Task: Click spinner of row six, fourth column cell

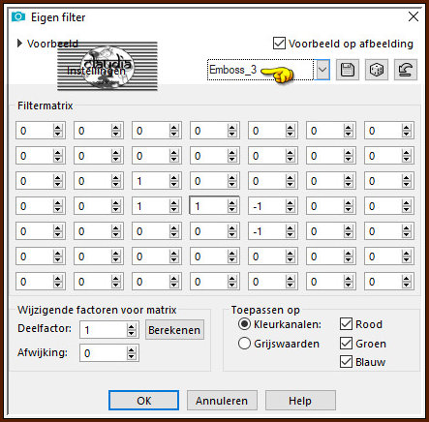Action: point(232,256)
